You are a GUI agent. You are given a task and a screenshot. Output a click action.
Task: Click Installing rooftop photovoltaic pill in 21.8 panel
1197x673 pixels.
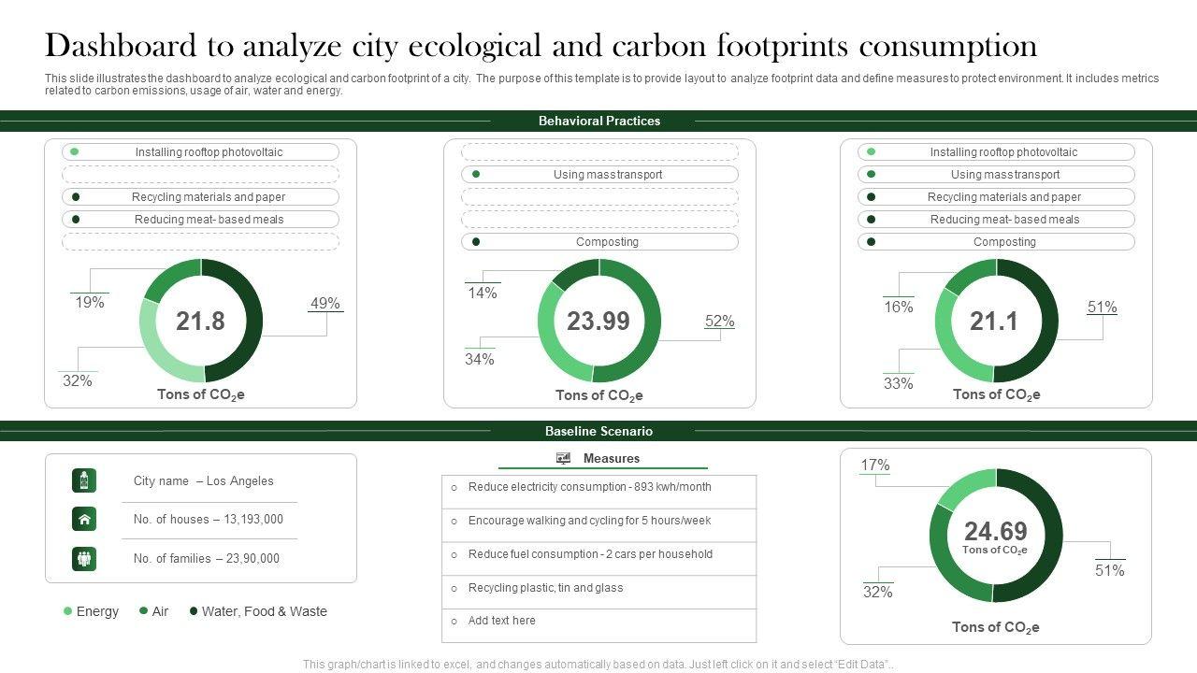200,152
